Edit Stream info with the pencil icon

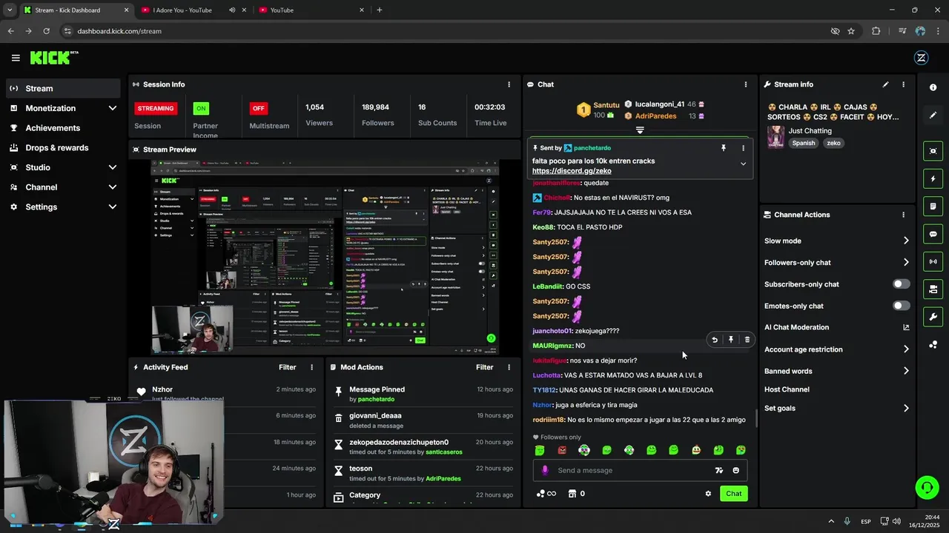pos(885,84)
